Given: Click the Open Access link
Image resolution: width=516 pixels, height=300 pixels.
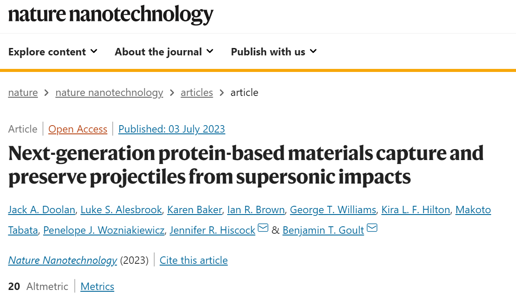Looking at the screenshot, I should click(78, 129).
